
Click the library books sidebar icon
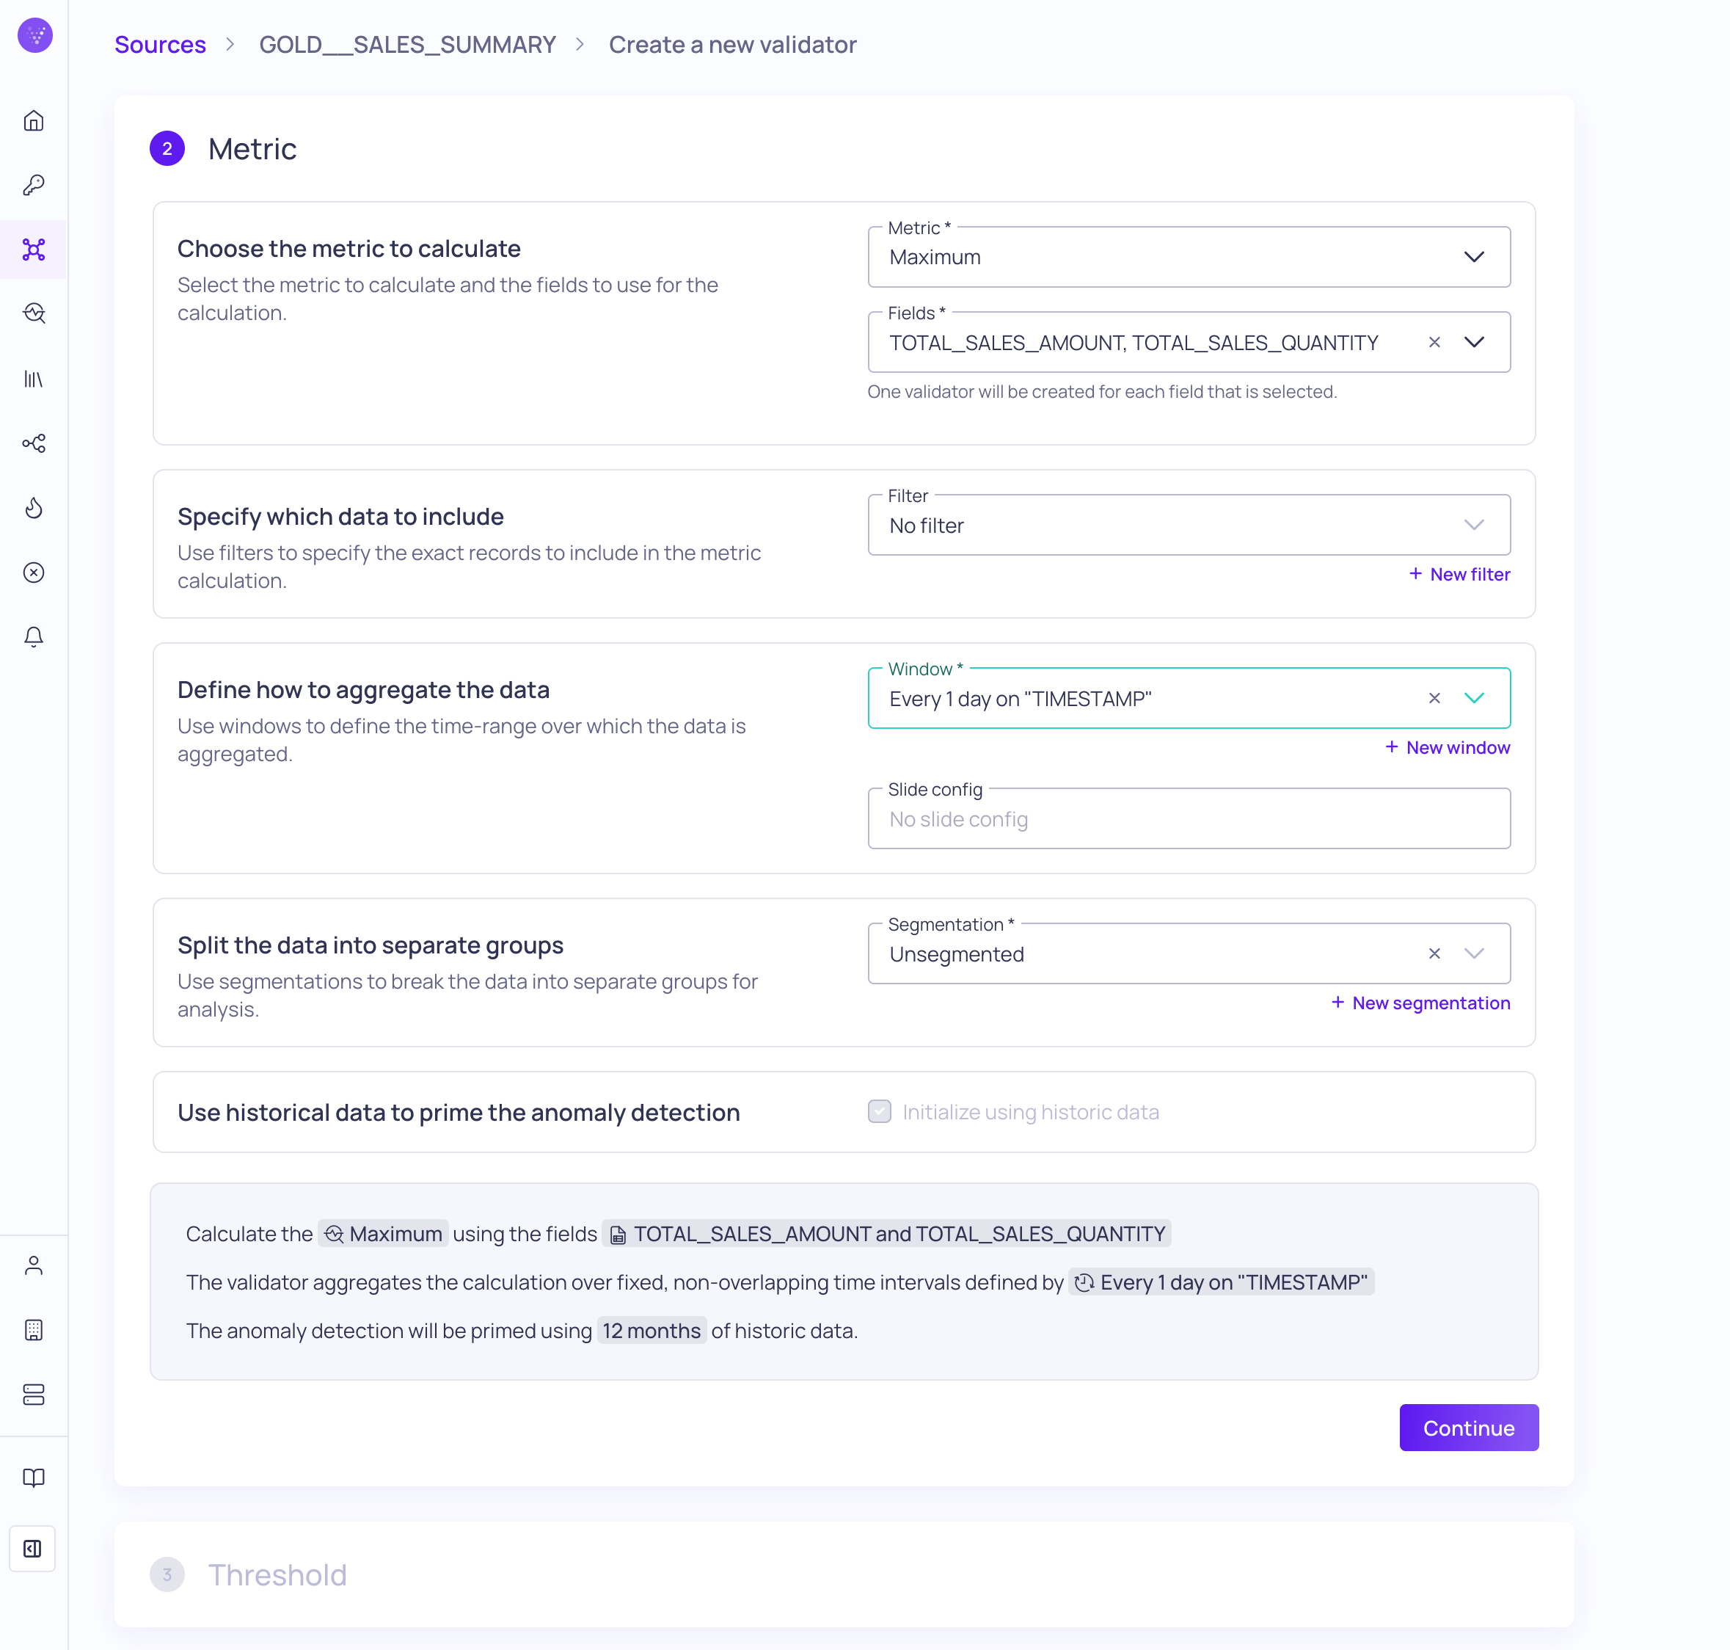34,379
